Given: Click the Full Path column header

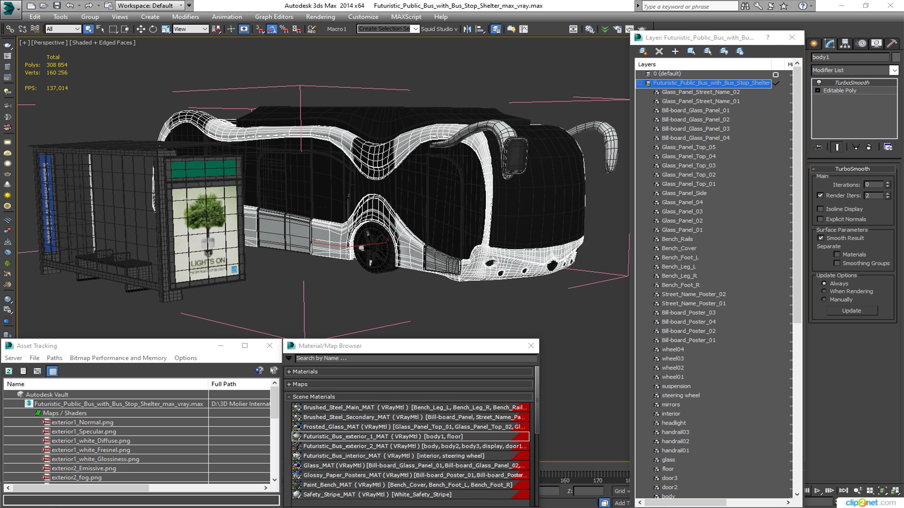Looking at the screenshot, I should pyautogui.click(x=240, y=384).
